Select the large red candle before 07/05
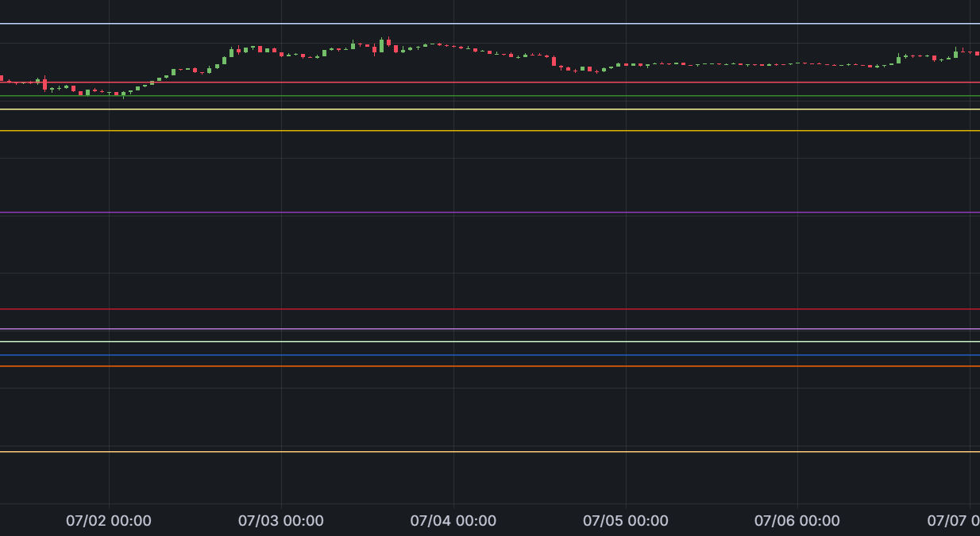Screen dimensions: 980x536 click(x=554, y=61)
